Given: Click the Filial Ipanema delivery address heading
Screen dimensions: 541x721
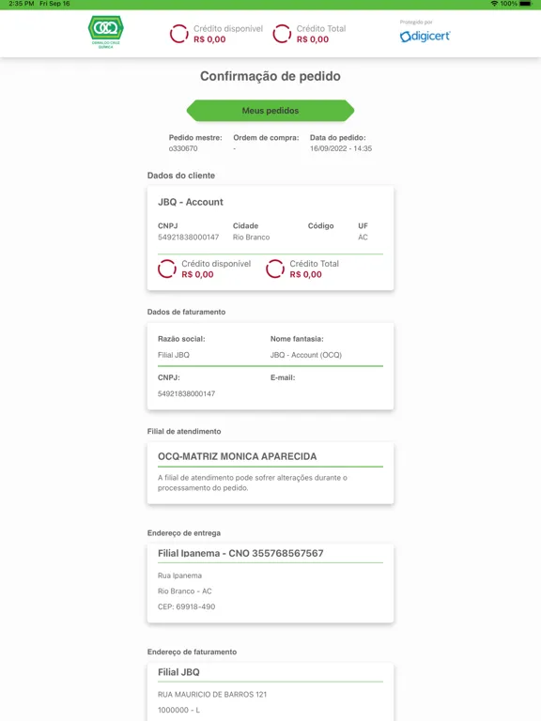Looking at the screenshot, I should (x=240, y=553).
